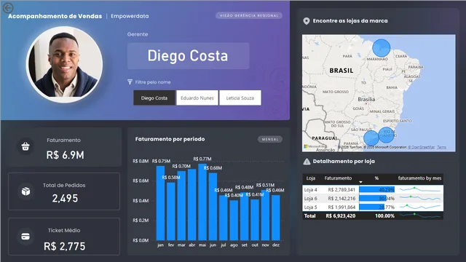Image resolution: width=466 pixels, height=262 pixels.
Task: Sort by % column header
Action: pyautogui.click(x=376, y=178)
